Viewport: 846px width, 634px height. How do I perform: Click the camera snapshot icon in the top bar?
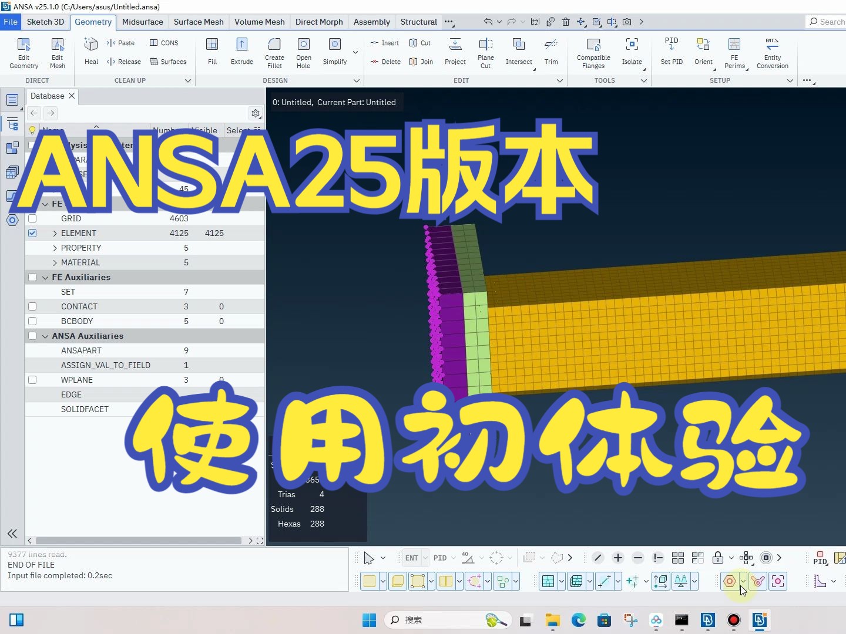pos(627,22)
